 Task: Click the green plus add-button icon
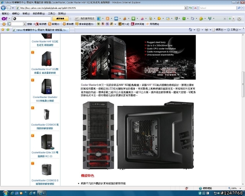pyautogui.click(x=230, y=19)
